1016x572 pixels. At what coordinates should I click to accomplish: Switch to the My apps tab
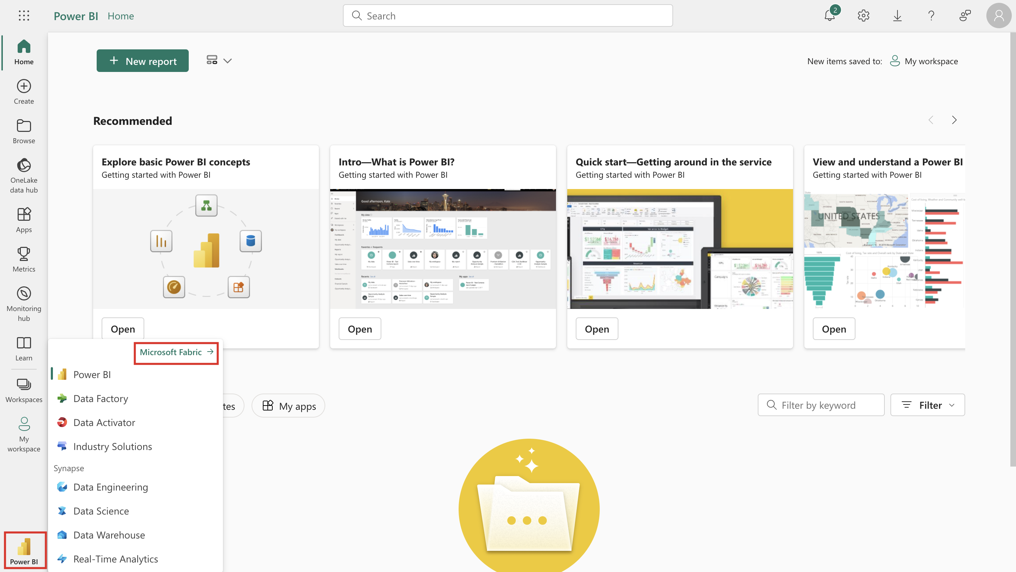pos(289,406)
